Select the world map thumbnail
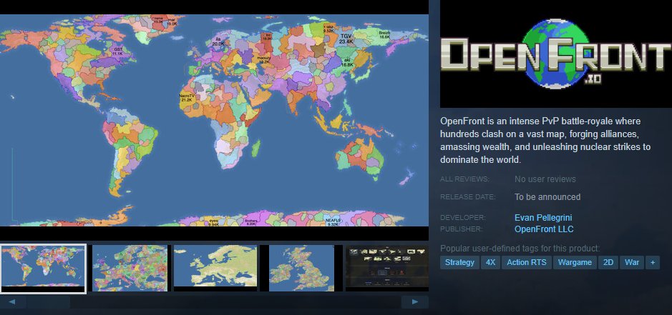This screenshot has height=315, width=672. 43,269
